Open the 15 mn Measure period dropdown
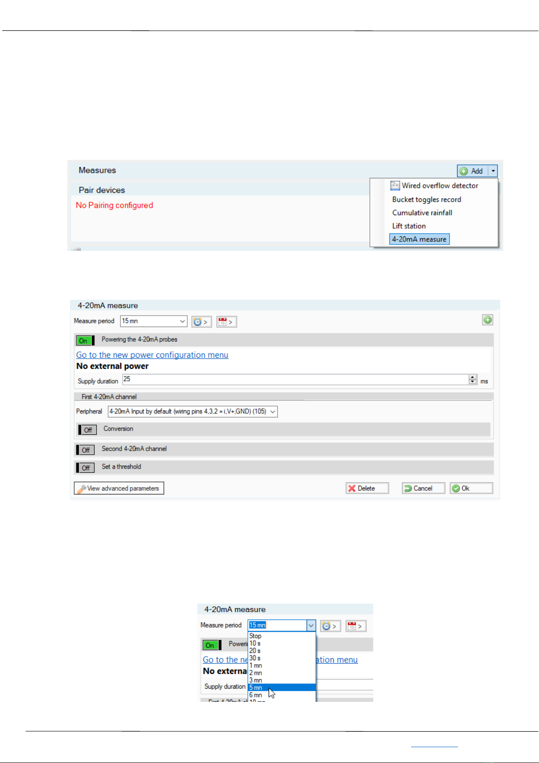 182,321
